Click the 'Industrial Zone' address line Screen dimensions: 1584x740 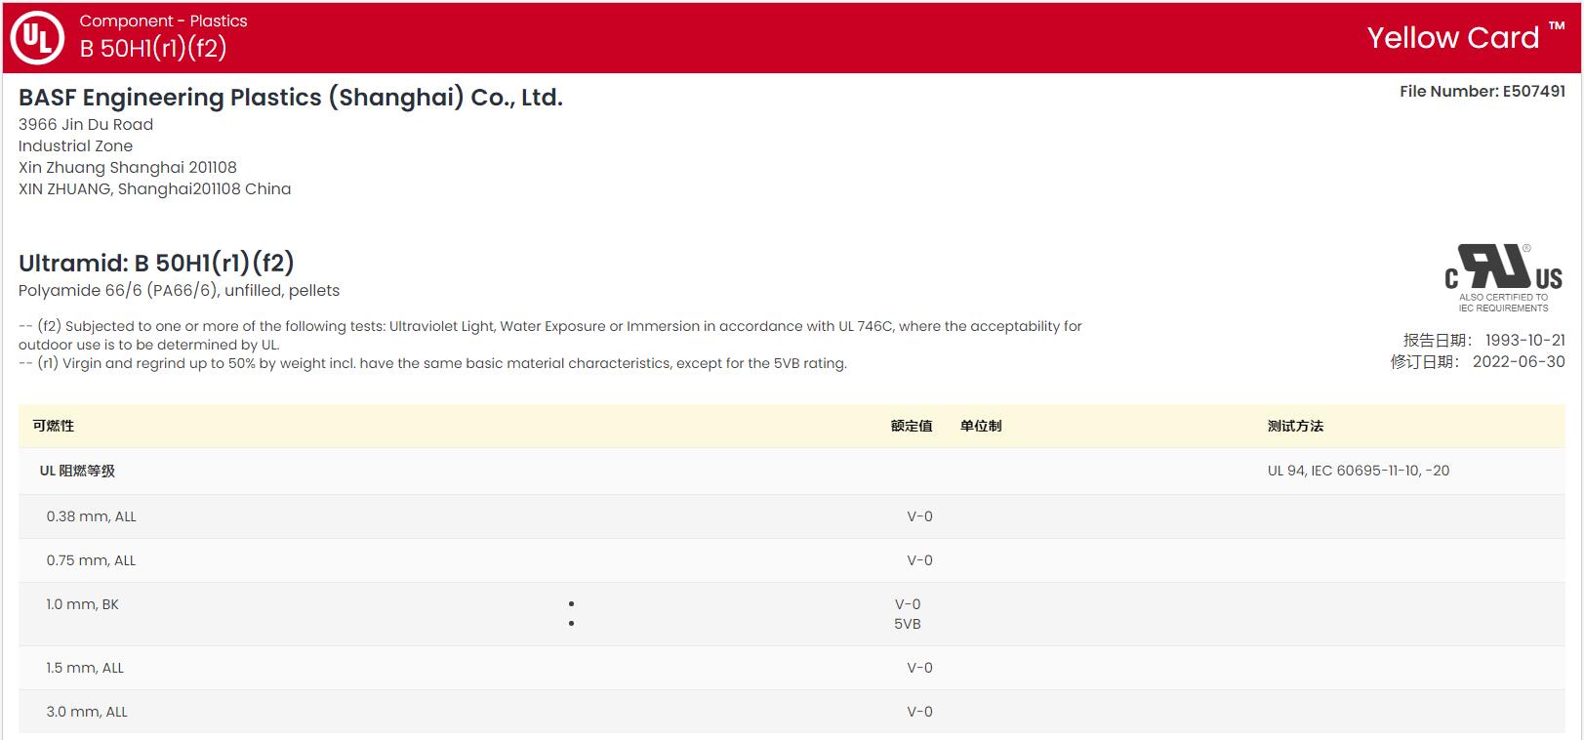point(75,145)
